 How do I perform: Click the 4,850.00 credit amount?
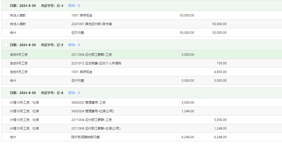point(220,72)
